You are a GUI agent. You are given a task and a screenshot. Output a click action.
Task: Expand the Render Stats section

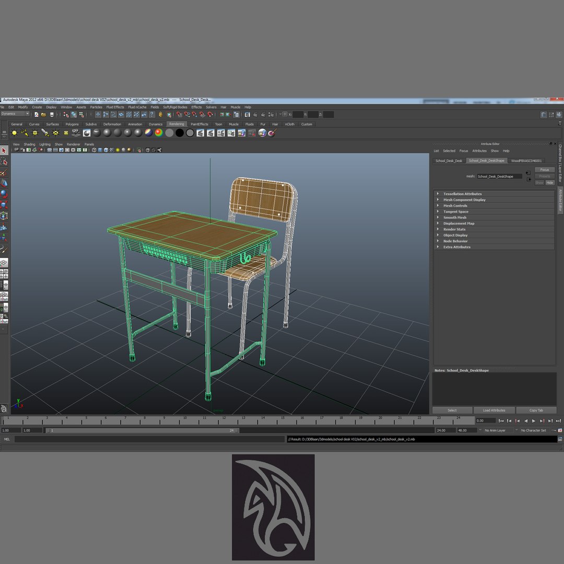tap(494, 229)
